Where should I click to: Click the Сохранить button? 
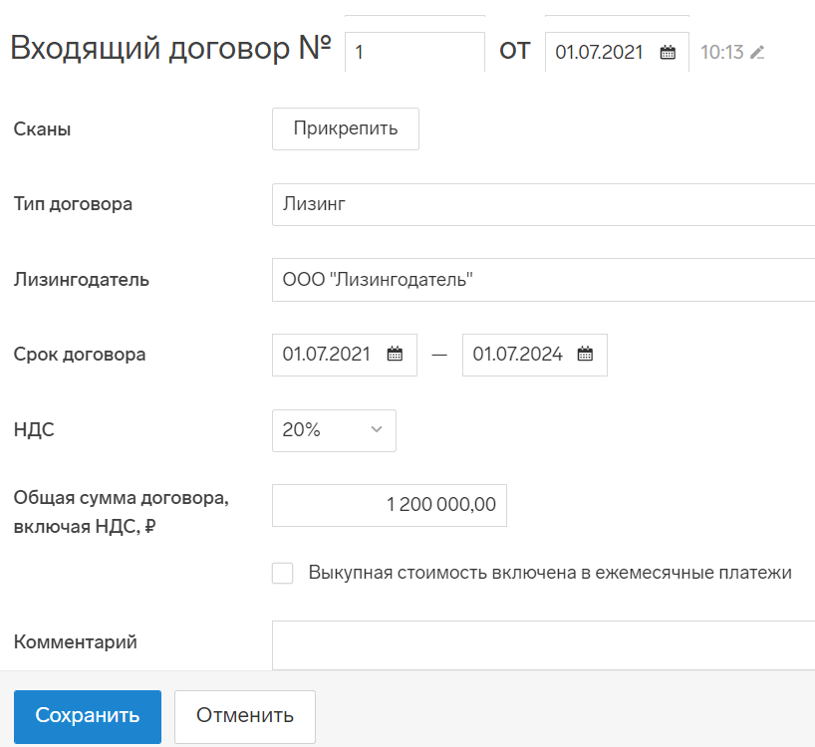[88, 716]
